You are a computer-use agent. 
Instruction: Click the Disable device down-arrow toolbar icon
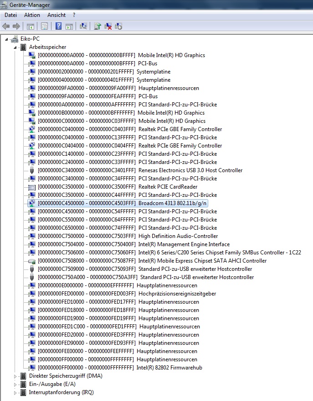point(118,26)
